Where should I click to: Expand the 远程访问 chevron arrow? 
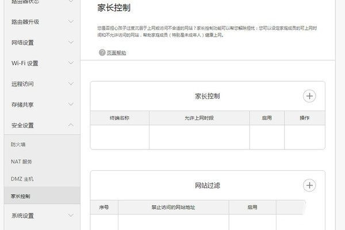point(71,84)
